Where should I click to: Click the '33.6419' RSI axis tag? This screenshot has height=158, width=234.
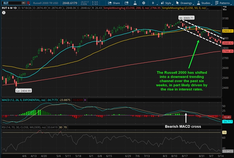pyautogui.click(x=228, y=151)
